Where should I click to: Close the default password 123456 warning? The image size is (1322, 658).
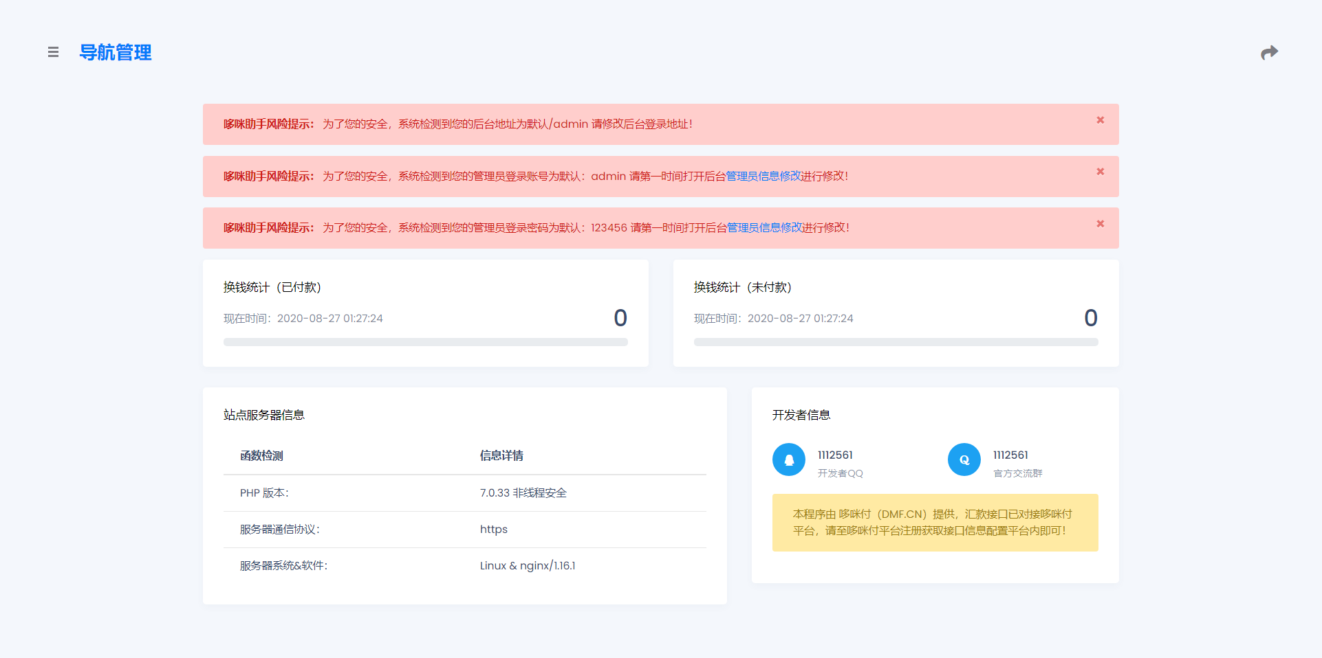click(x=1100, y=224)
